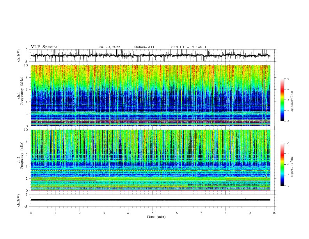Click the ch.2 spectrogram color scale bar
The image size is (309, 239).
click(282, 164)
